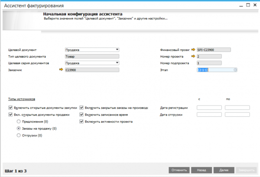Viewport: 260px width, 177px height.
Task: Click the orange link arrow beside Номер проекта
Action: point(193,56)
